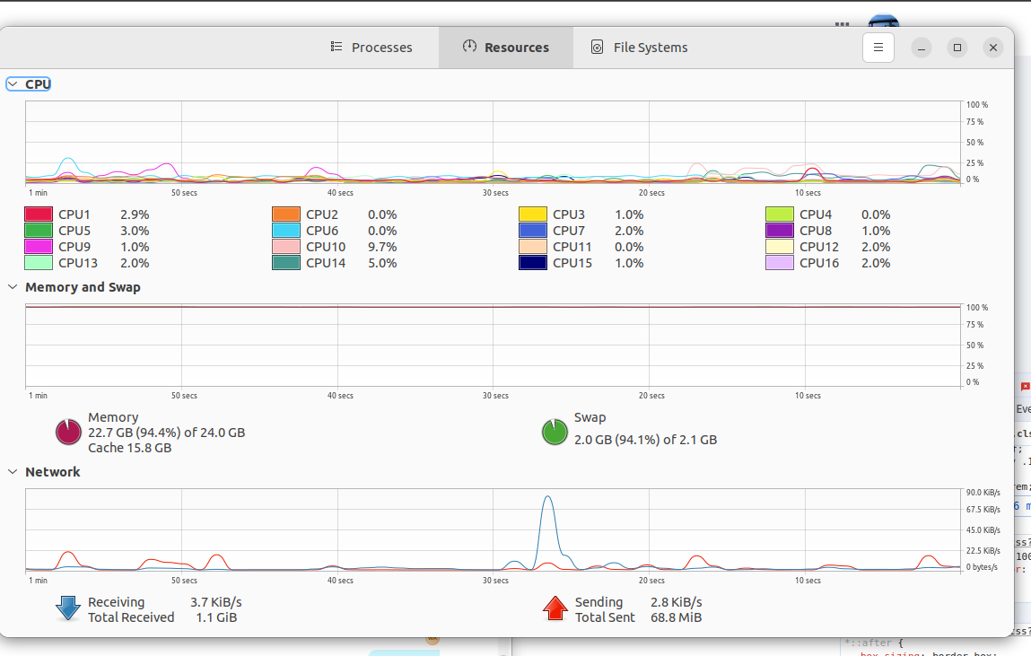The width and height of the screenshot is (1031, 656).
Task: Open the CPU9 magenta color swatch
Action: pyautogui.click(x=39, y=247)
